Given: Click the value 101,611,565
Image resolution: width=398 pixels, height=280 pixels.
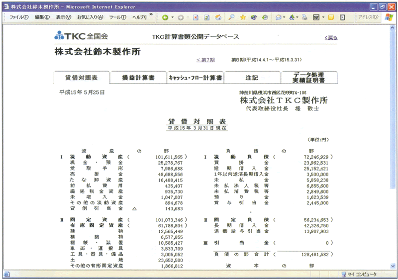Looking at the screenshot, I should pos(169,157).
